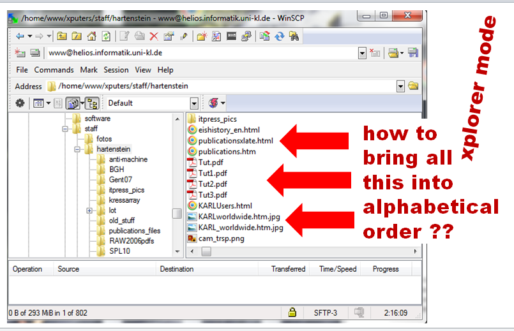The height and width of the screenshot is (331, 514).
Task: Click the Destination column header
Action: click(177, 269)
